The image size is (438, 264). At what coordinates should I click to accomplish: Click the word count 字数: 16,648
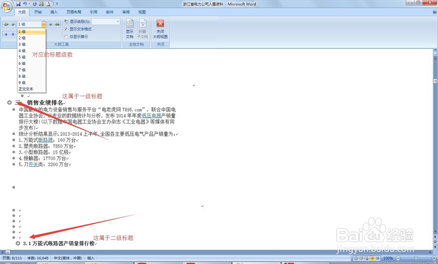coord(38,258)
